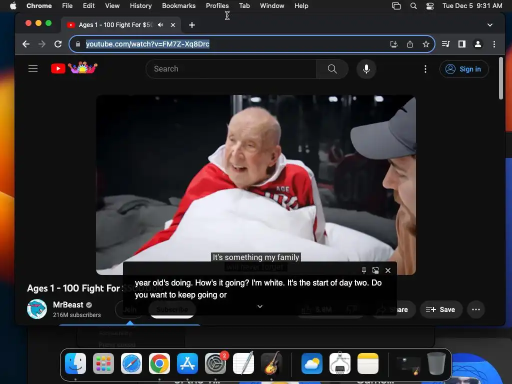Close the live caption overlay
The image size is (512, 384).
coord(388,270)
